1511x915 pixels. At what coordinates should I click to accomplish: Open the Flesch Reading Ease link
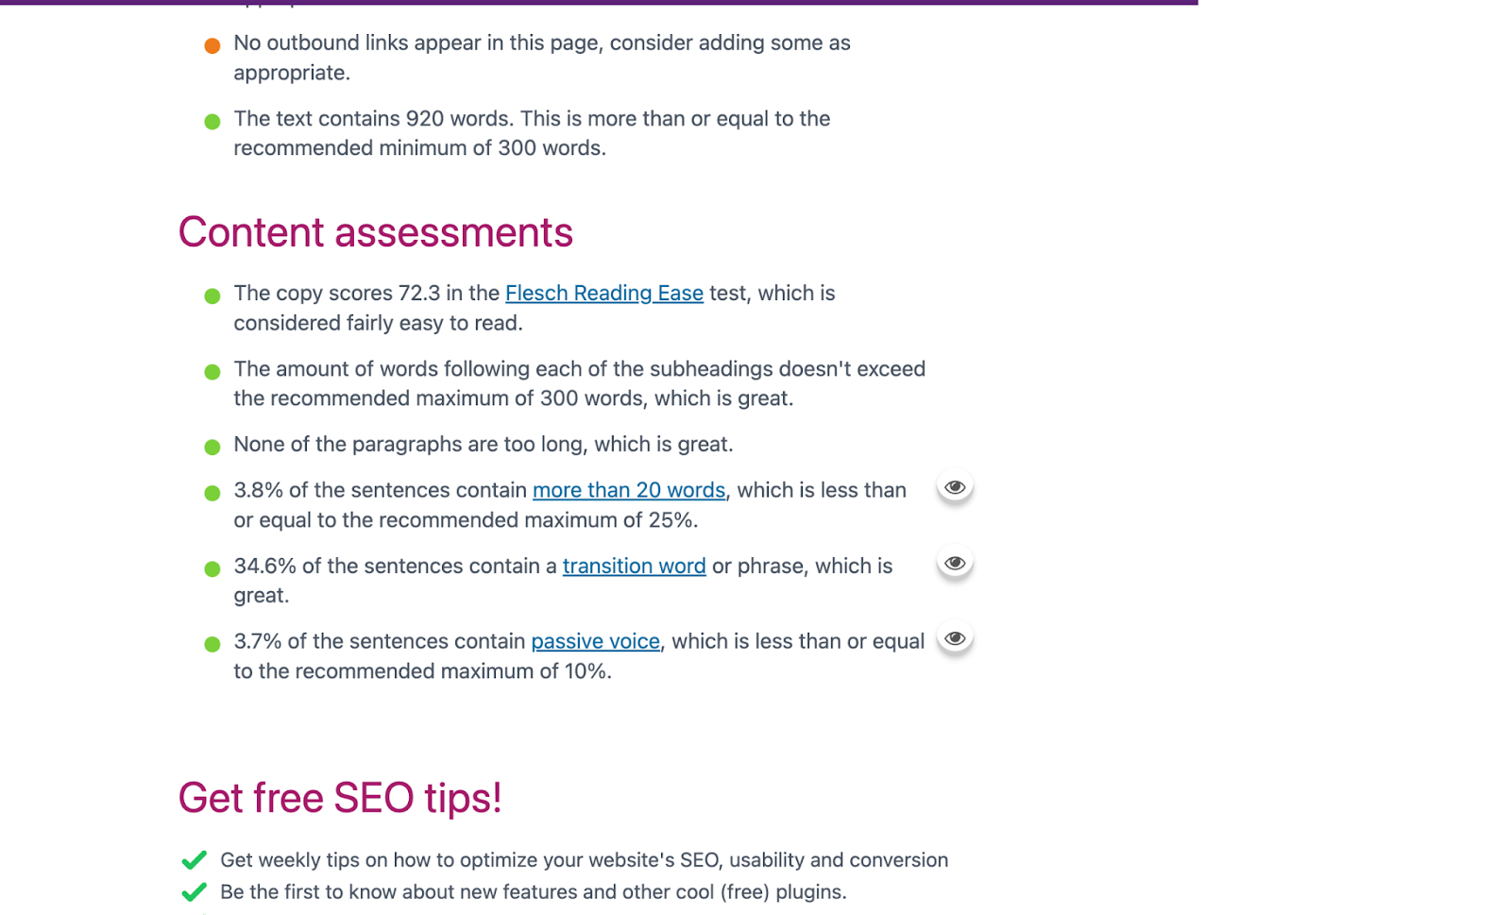click(604, 293)
